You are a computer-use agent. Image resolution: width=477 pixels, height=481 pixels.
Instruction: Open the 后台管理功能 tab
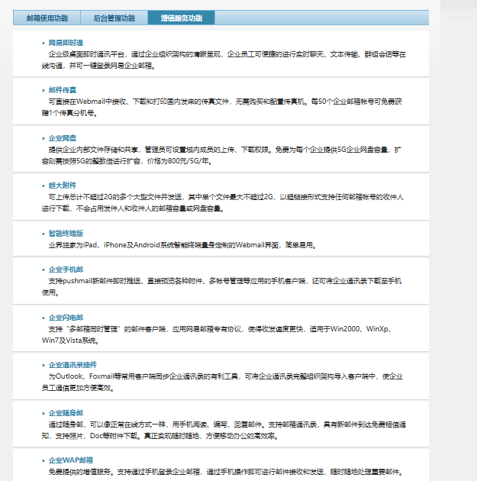(x=114, y=18)
